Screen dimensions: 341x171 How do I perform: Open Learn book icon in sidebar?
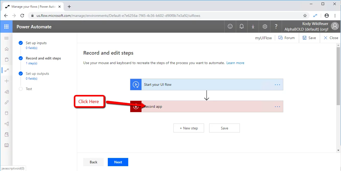coord(7,145)
